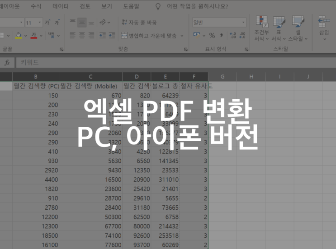Apply the fill color bucket icon
This screenshot has height=249, width=336.
(19, 36)
